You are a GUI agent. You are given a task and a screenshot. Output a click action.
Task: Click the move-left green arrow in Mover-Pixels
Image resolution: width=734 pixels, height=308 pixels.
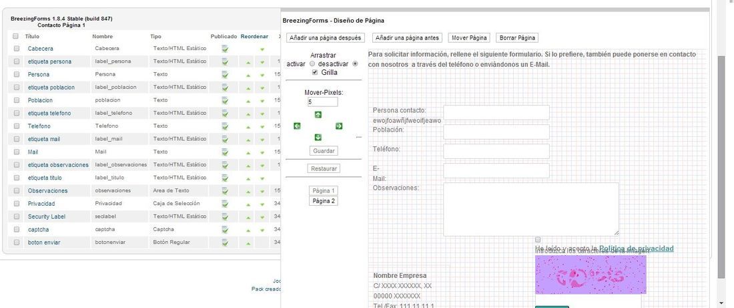(297, 126)
